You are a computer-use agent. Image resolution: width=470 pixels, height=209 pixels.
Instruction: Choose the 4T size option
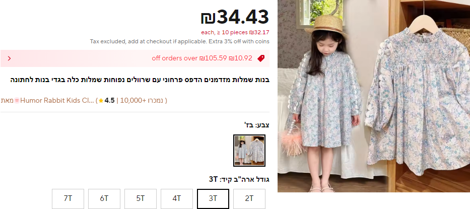[176, 198]
